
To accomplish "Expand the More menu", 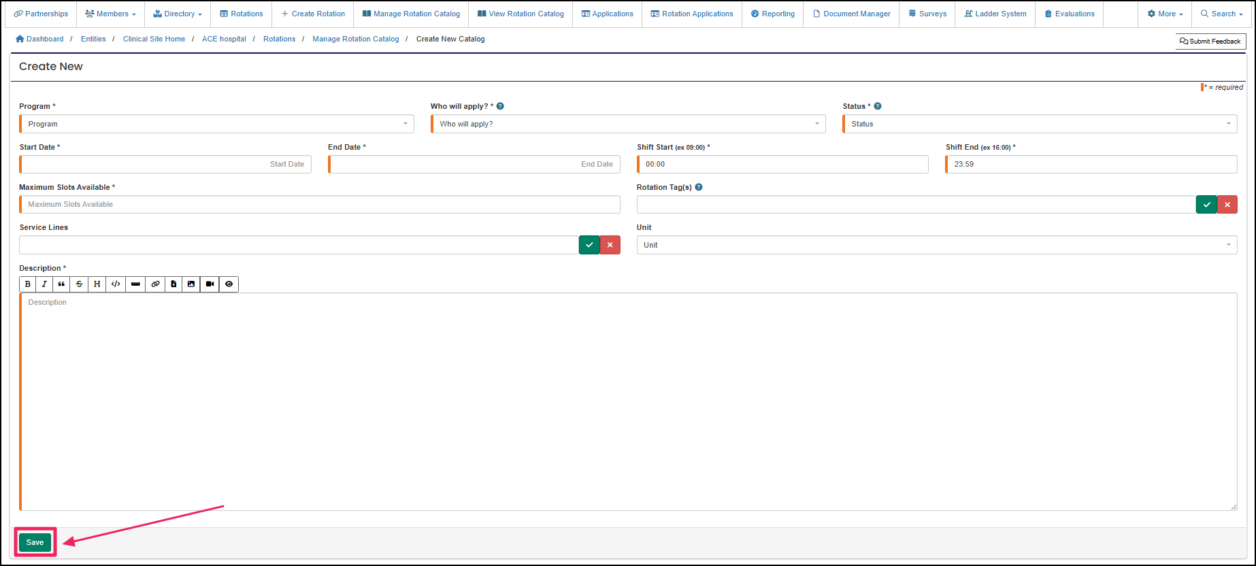I will [1165, 14].
